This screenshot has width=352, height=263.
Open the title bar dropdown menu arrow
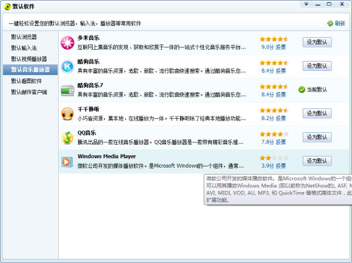pos(306,4)
